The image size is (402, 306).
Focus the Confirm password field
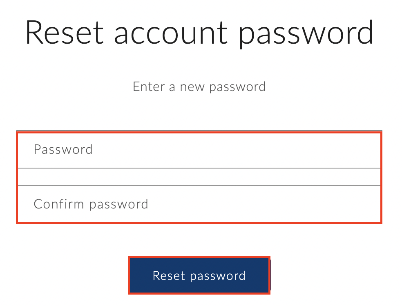click(199, 204)
